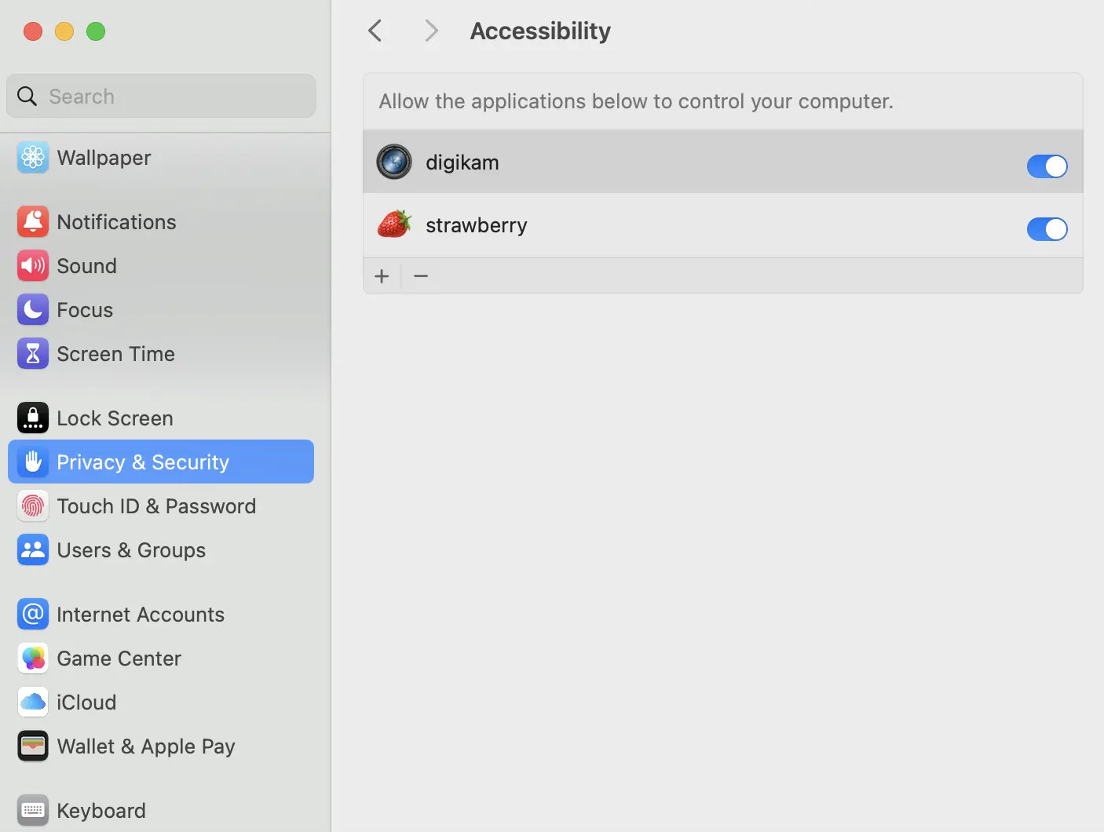Viewport: 1104px width, 832px height.
Task: Select the Sound speaker icon
Action: coord(33,266)
